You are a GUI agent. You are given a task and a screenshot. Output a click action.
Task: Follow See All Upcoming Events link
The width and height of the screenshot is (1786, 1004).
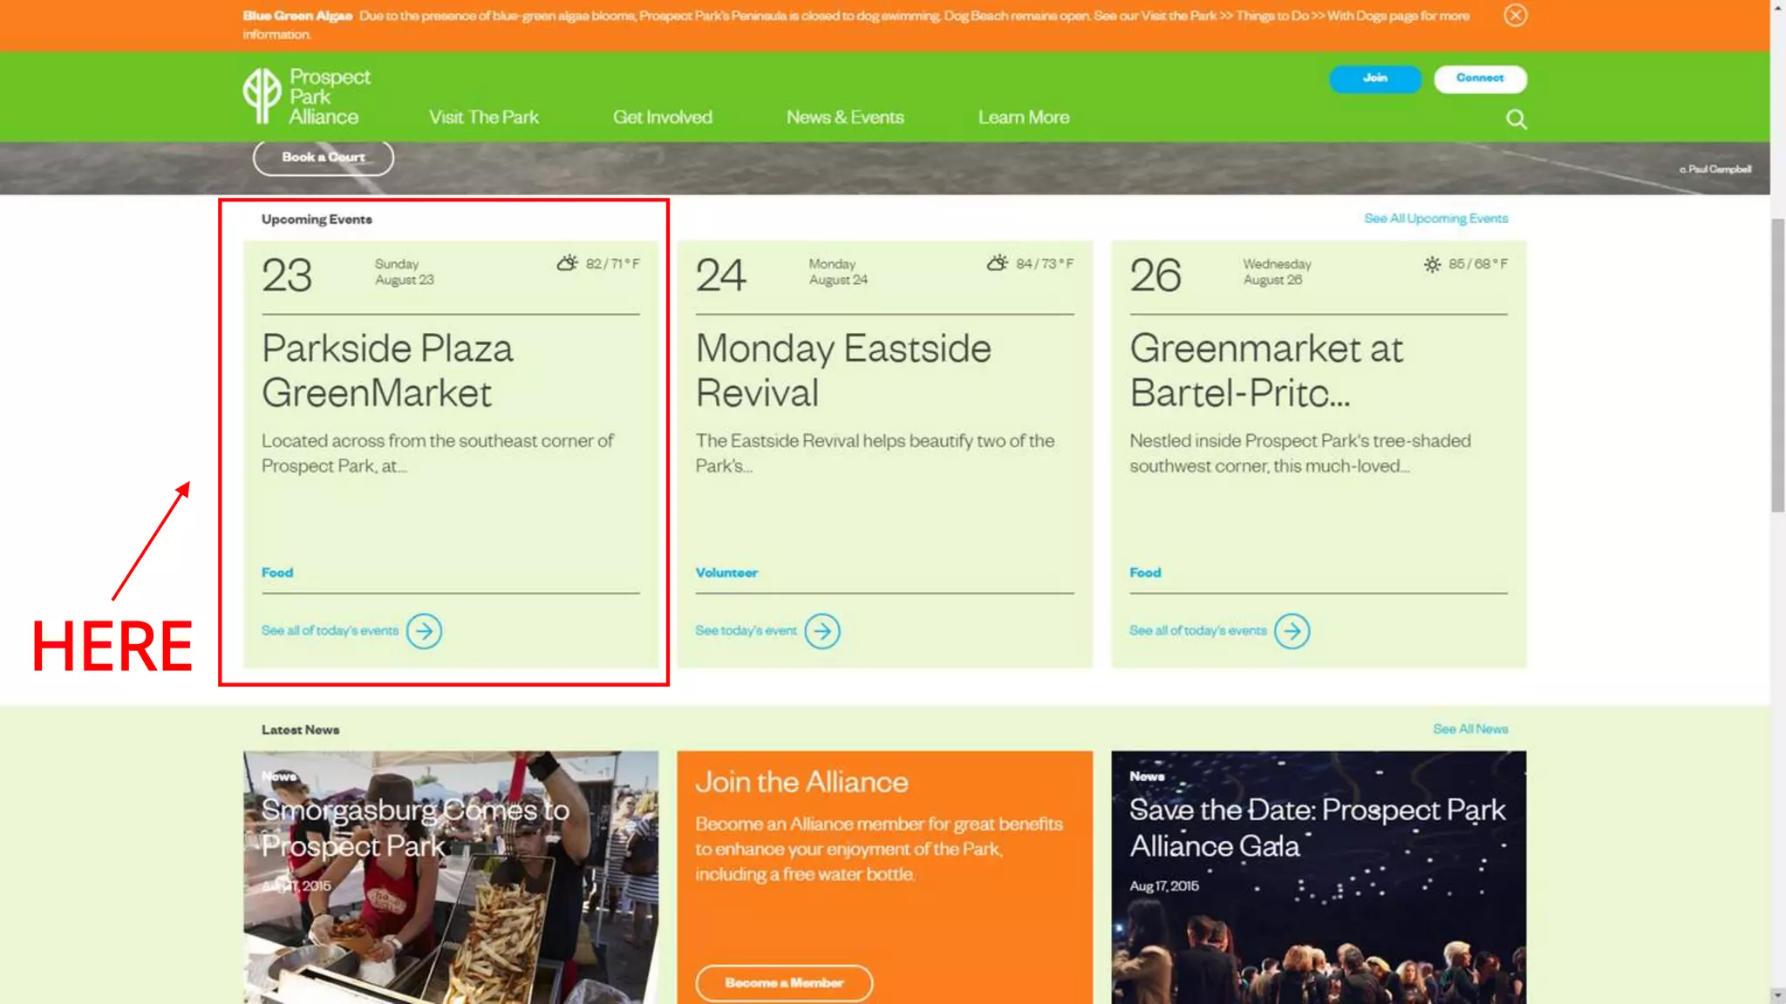tap(1435, 219)
